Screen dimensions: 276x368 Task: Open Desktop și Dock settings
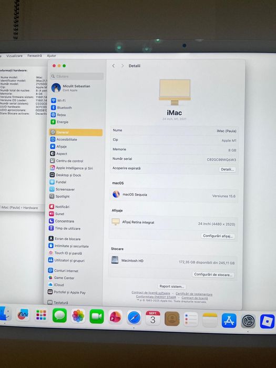(x=65, y=175)
